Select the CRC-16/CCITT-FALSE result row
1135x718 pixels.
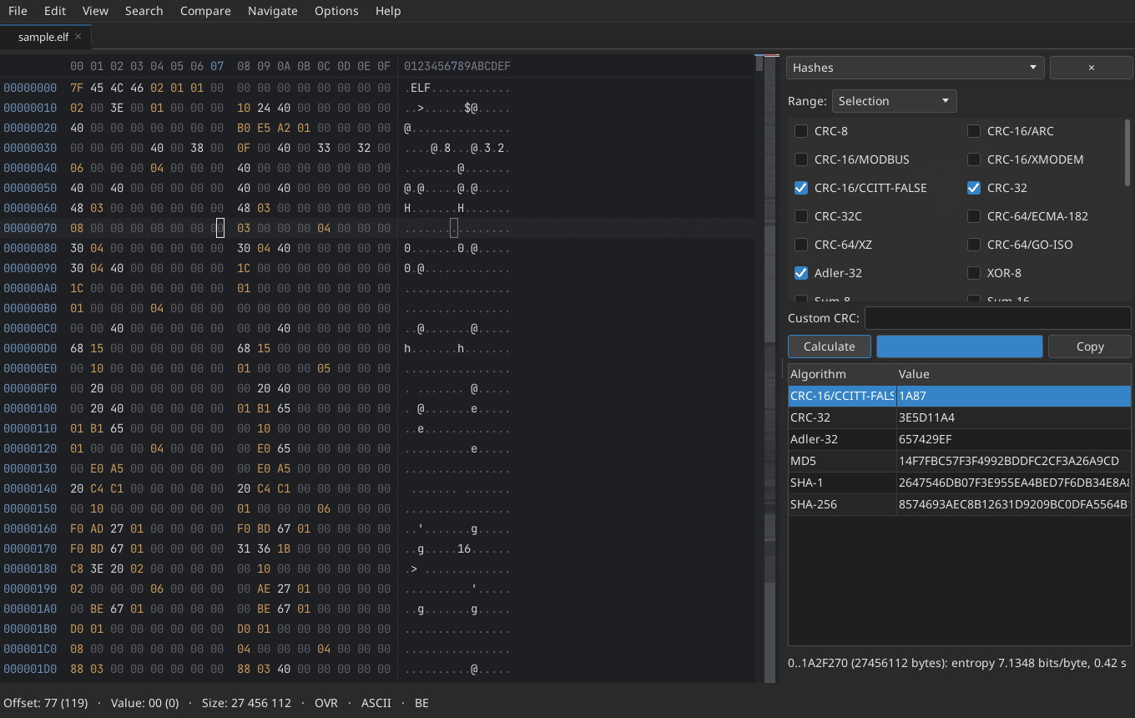tap(960, 396)
